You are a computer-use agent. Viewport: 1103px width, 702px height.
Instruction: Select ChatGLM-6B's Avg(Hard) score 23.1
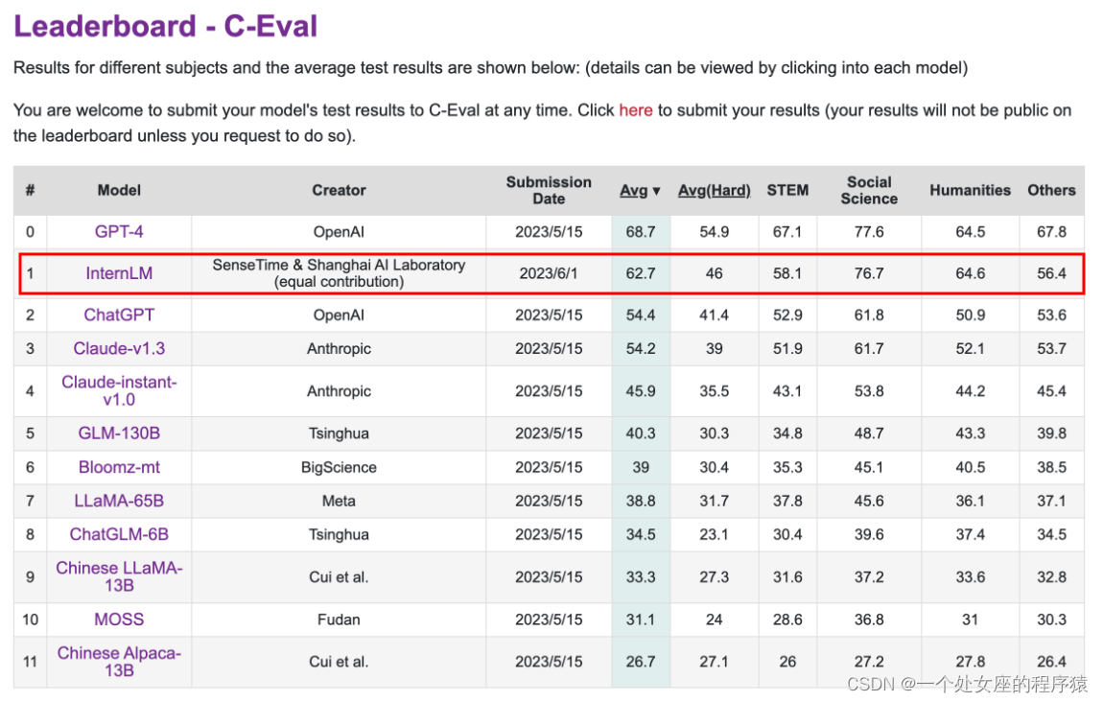tap(714, 534)
